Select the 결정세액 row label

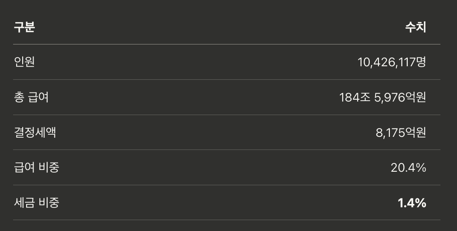[35, 132]
